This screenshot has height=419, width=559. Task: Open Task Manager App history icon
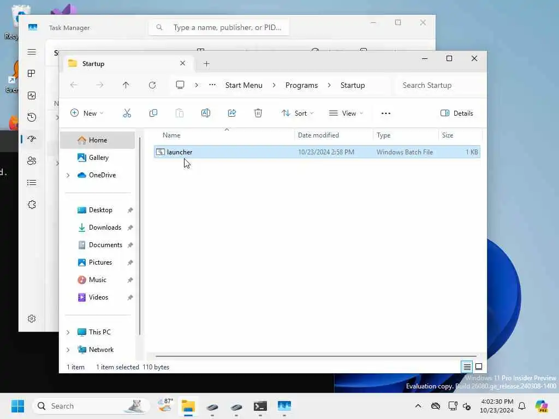point(32,117)
